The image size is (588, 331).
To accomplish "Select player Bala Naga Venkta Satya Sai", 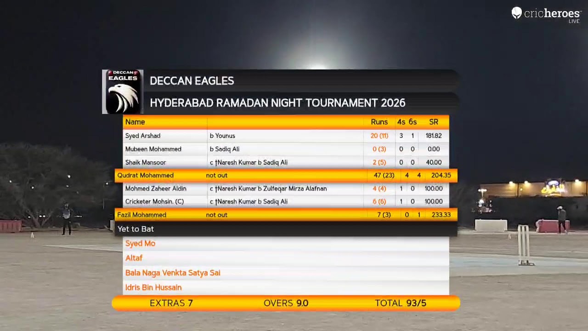I will tap(173, 273).
